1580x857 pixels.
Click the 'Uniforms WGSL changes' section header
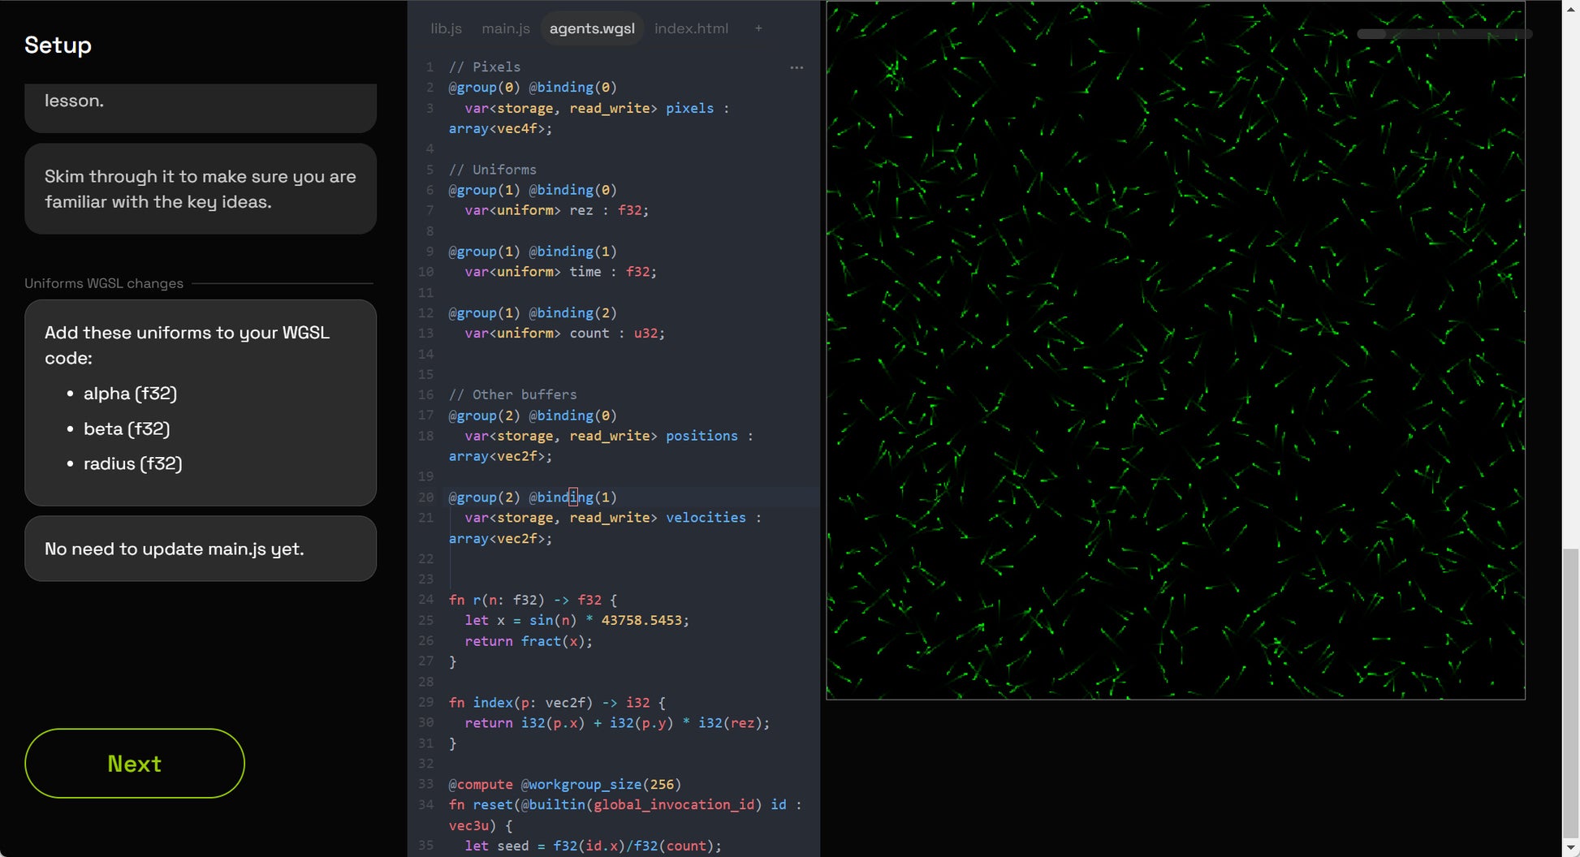(x=102, y=283)
